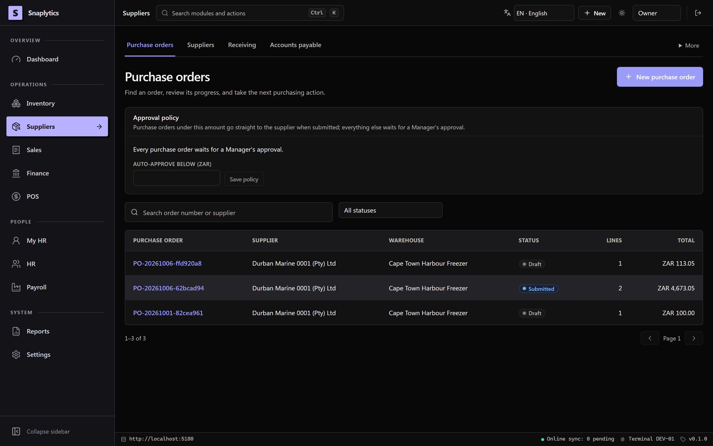Click the sign-out icon
The height and width of the screenshot is (446, 713).
point(698,13)
